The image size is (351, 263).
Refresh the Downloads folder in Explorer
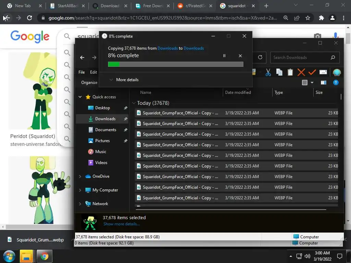pos(260,57)
